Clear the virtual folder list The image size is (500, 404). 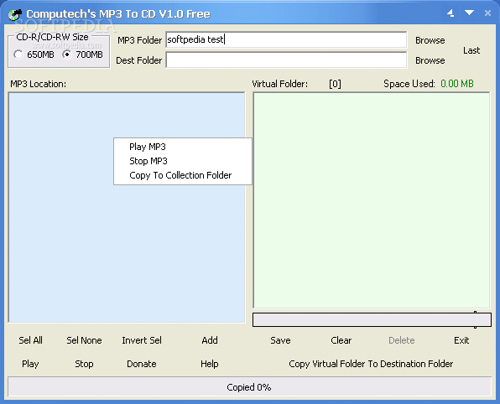(x=341, y=340)
